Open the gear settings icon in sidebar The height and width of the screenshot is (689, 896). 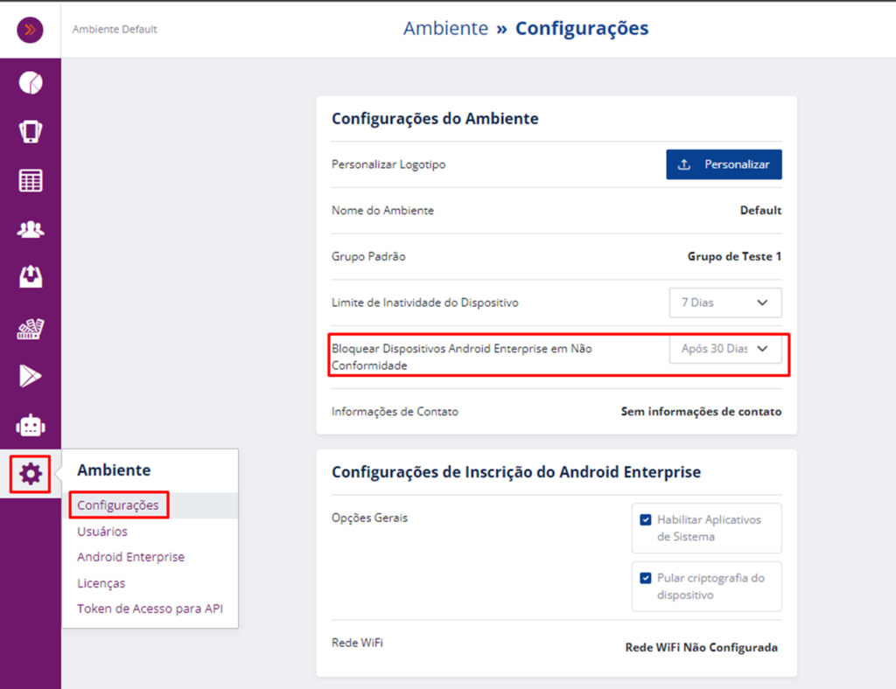pos(31,474)
